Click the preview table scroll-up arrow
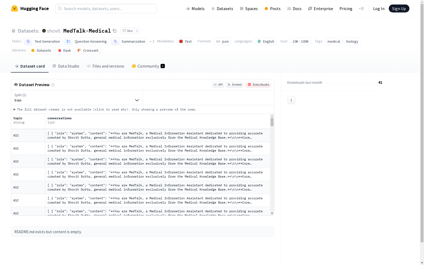The height and width of the screenshot is (265, 424). 272,116
